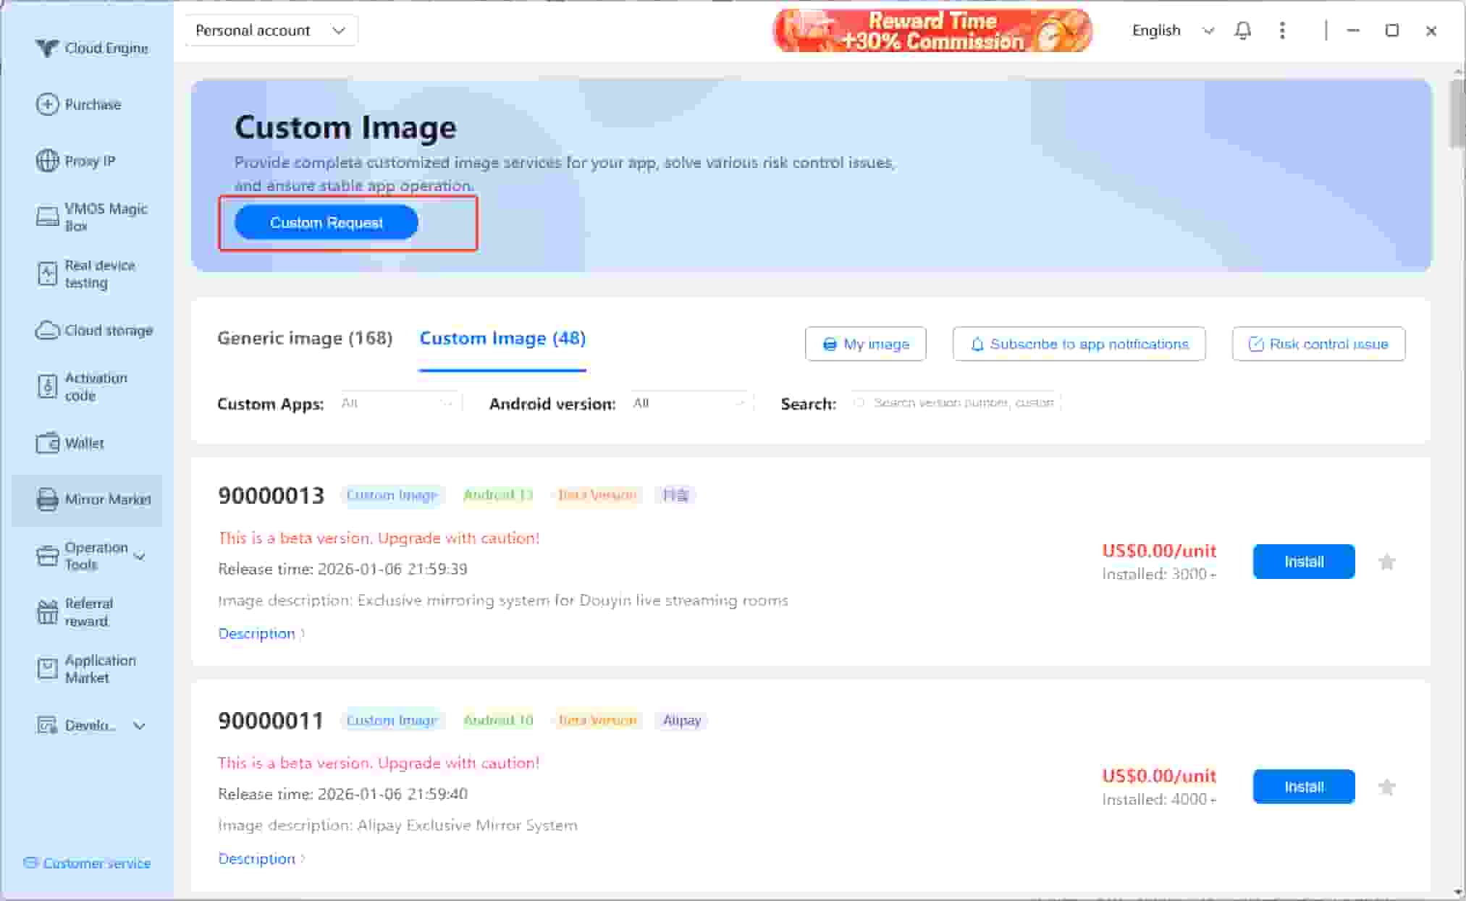
Task: Select the Custom Image (48) tab
Action: (502, 338)
